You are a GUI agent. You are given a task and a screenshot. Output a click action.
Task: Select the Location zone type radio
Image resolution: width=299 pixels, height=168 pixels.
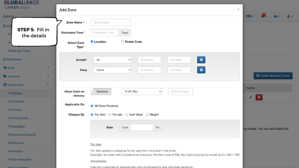[x=92, y=42]
